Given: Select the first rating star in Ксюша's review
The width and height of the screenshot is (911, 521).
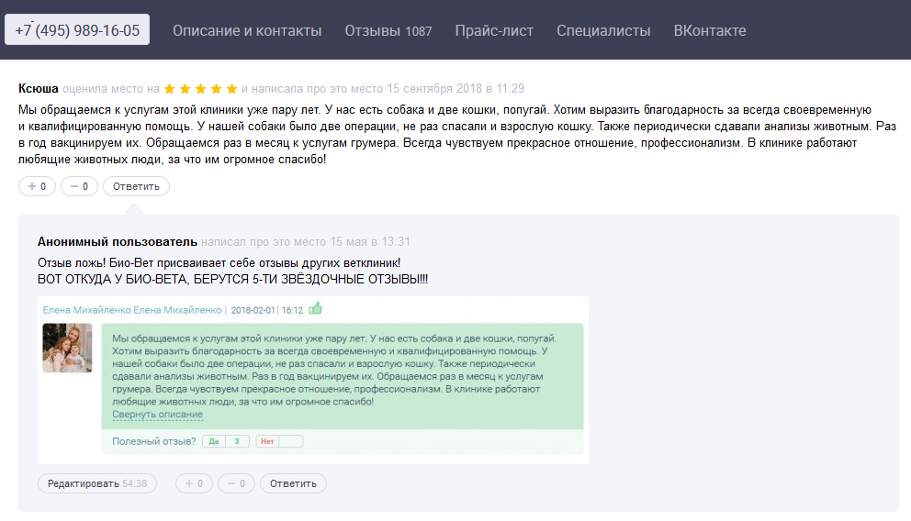Looking at the screenshot, I should [170, 89].
